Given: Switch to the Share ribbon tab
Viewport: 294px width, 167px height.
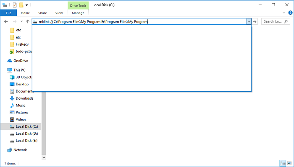Looking at the screenshot, I should (42, 13).
